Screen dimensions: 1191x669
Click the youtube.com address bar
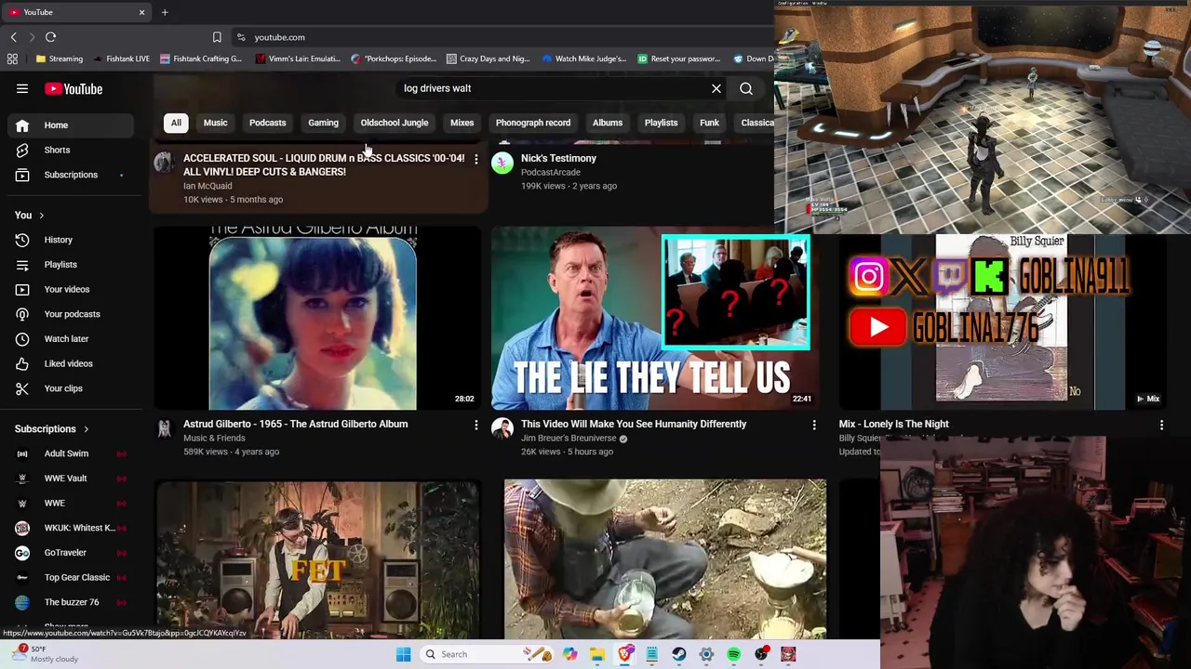tap(279, 37)
